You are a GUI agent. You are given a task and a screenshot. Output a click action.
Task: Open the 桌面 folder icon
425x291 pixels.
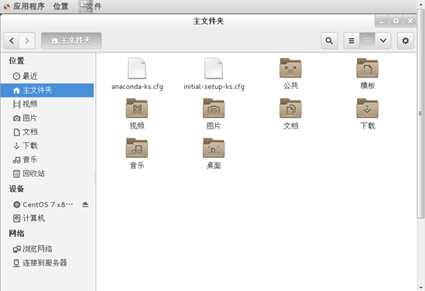coord(214,148)
